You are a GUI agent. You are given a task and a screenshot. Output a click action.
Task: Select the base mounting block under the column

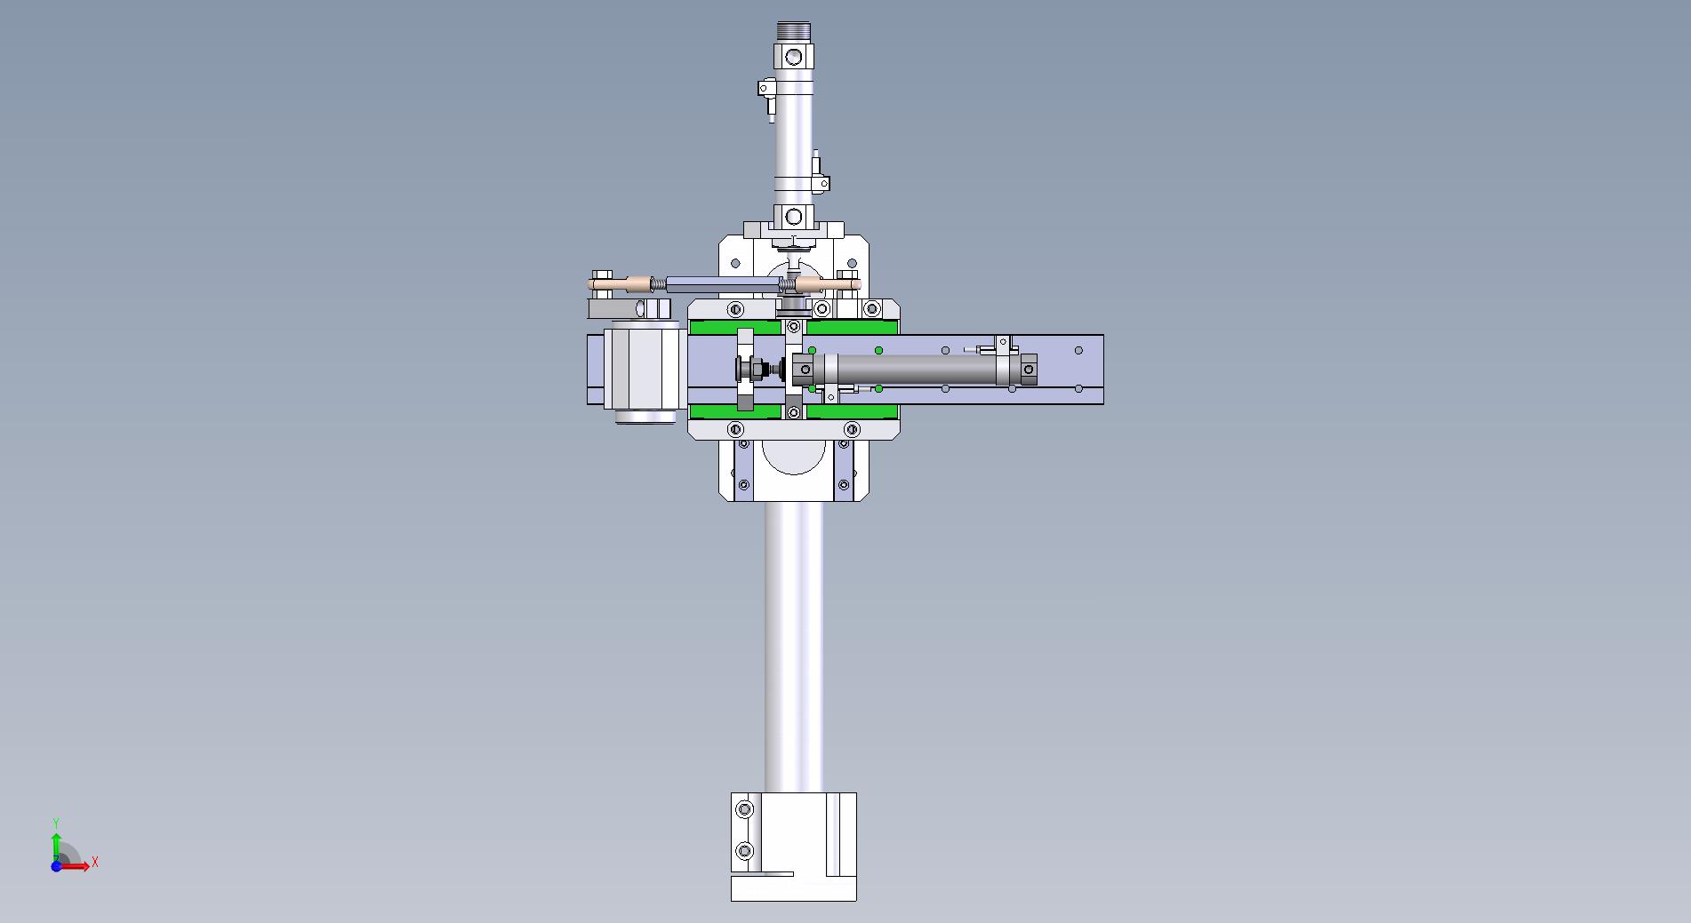tap(793, 847)
